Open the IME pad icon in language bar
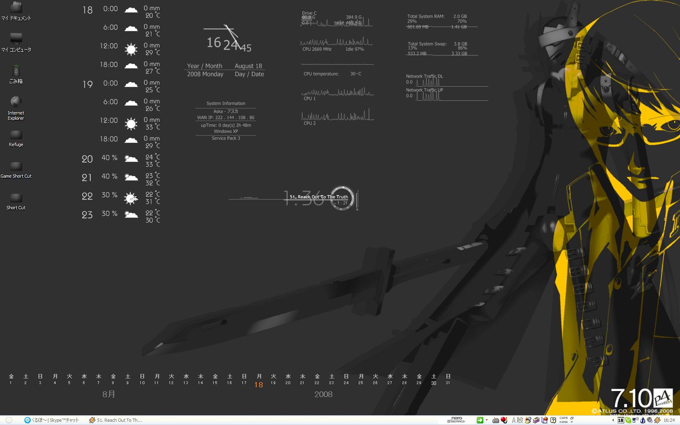Image resolution: width=680 pixels, height=425 pixels. pyautogui.click(x=528, y=420)
